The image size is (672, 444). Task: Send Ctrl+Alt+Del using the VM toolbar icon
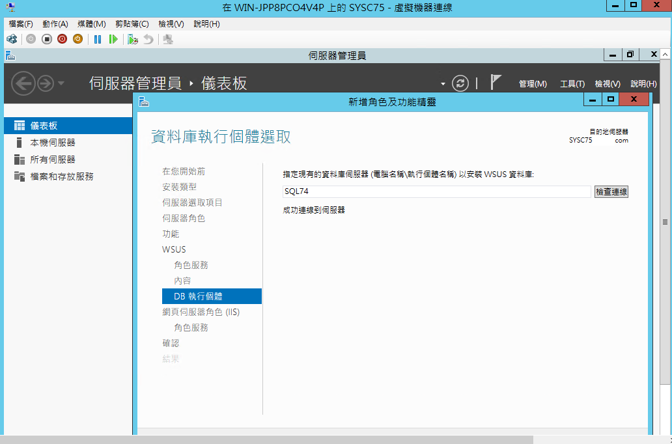pyautogui.click(x=12, y=40)
